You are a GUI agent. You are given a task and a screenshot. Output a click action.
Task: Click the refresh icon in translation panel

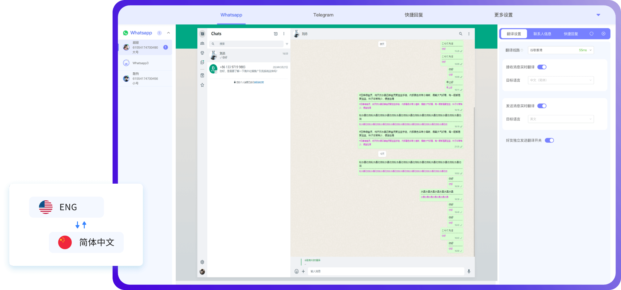[x=591, y=34]
